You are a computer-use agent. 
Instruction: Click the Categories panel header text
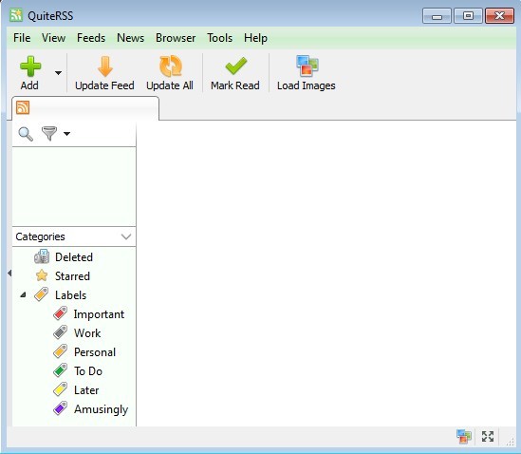40,236
